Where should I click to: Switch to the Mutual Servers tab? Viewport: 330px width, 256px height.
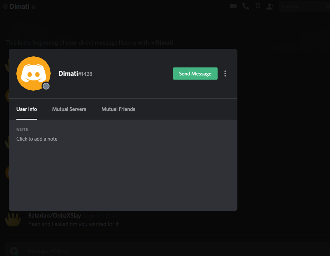[69, 109]
